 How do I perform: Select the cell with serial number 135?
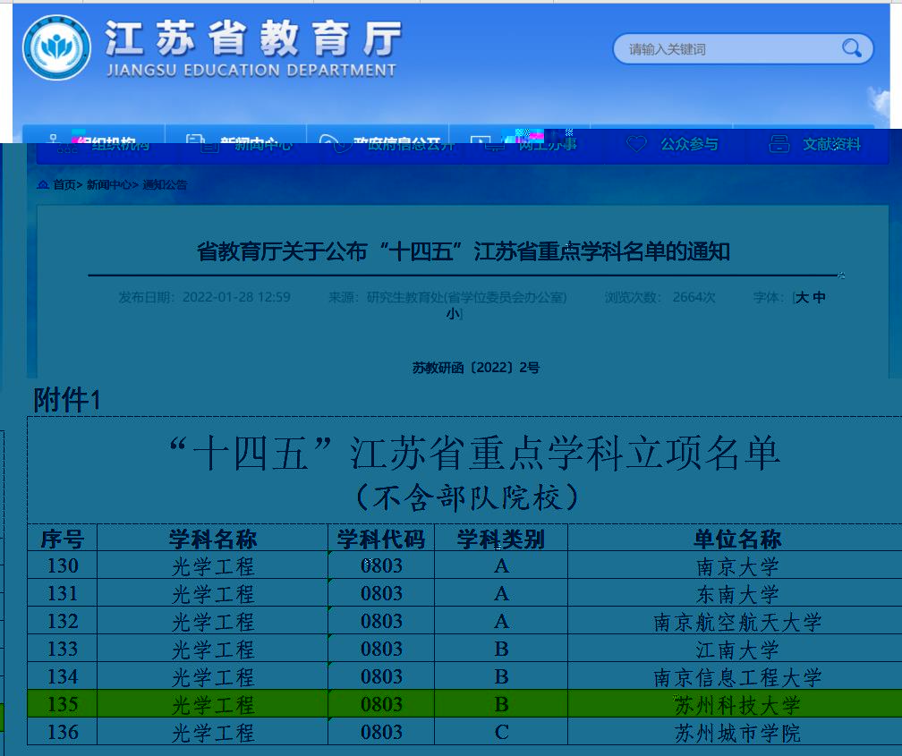[62, 703]
